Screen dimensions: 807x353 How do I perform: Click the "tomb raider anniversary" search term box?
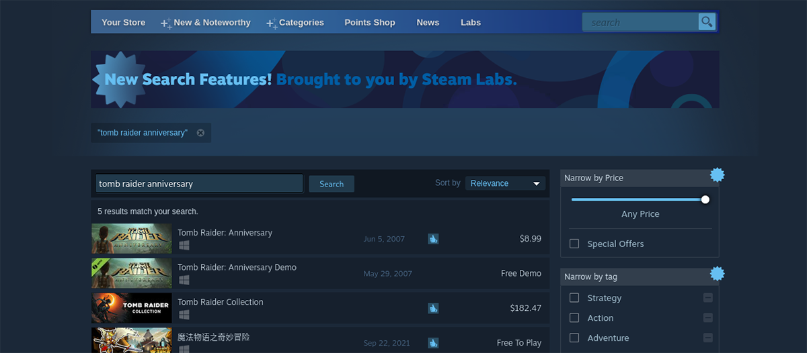[199, 184]
